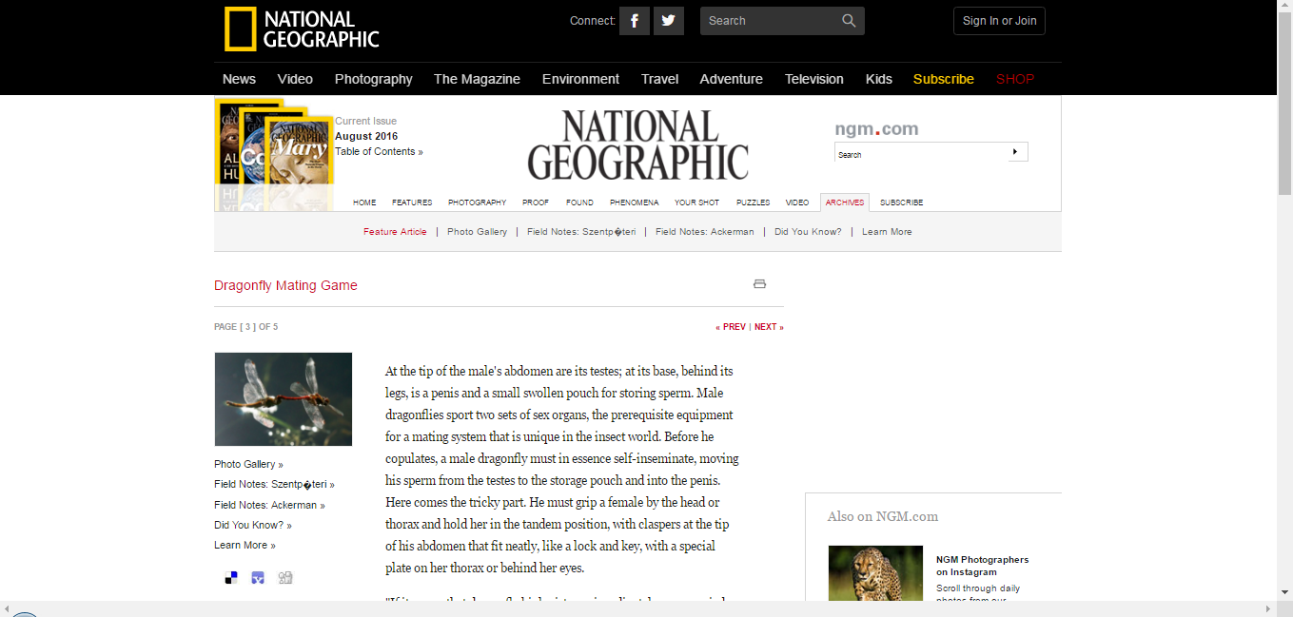Go to the VIDEO tab in magazine nav
The image size is (1293, 617).
point(797,202)
